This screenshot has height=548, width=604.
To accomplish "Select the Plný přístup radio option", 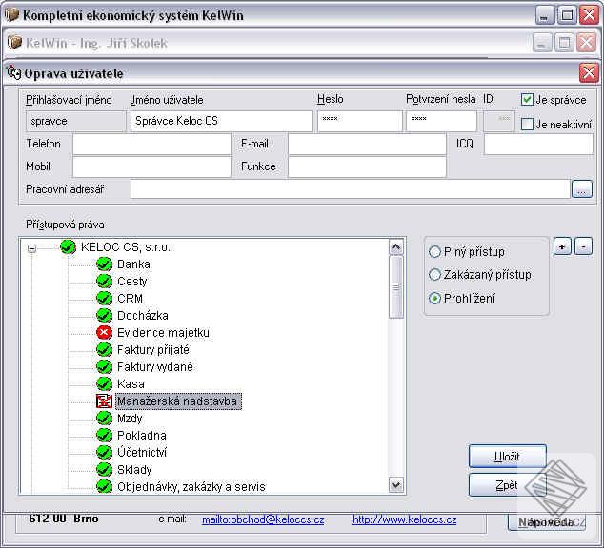I will click(x=434, y=252).
